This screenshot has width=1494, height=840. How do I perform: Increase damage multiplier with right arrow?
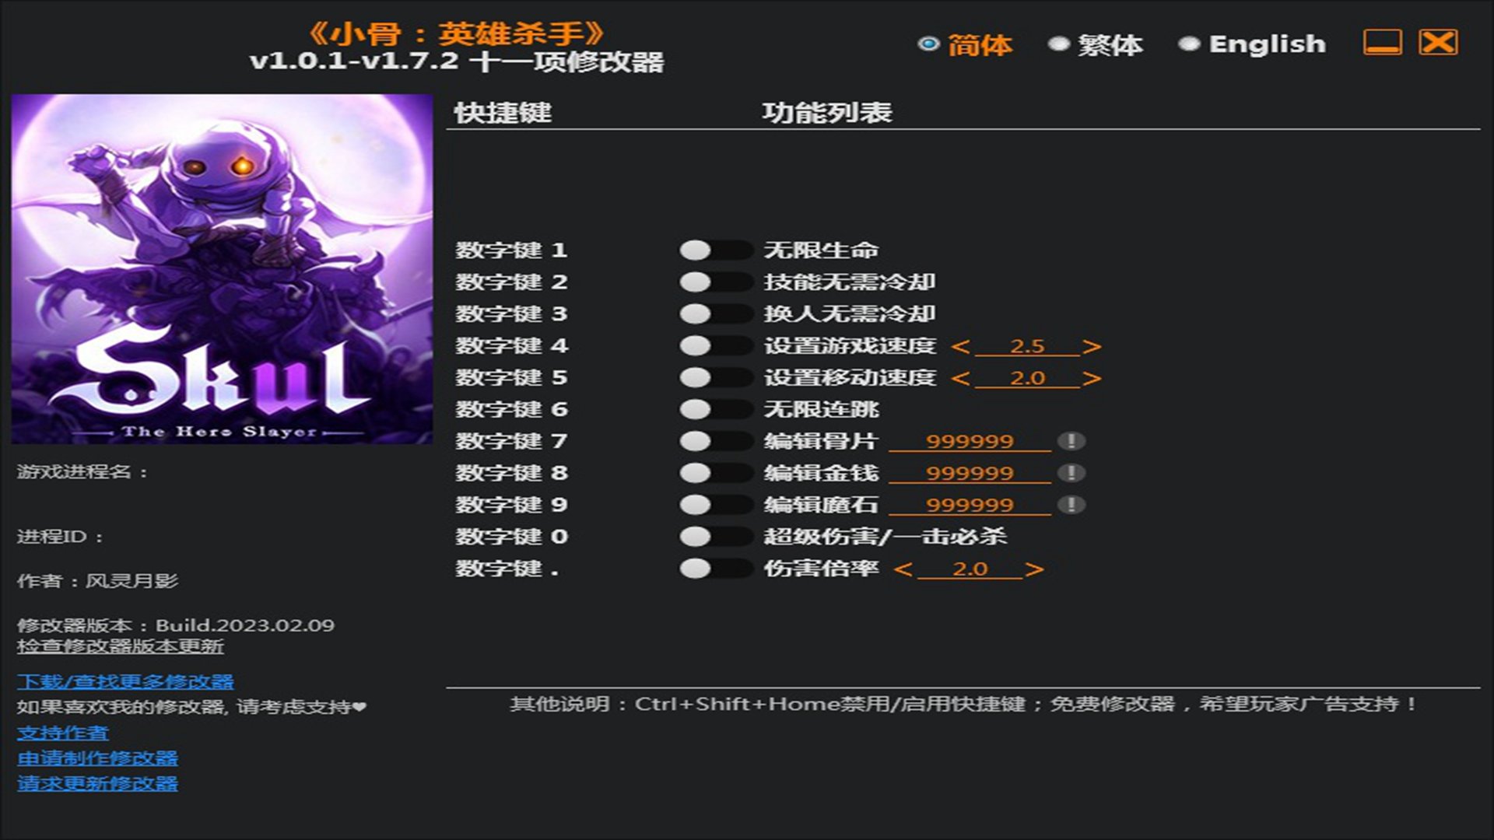1034,569
